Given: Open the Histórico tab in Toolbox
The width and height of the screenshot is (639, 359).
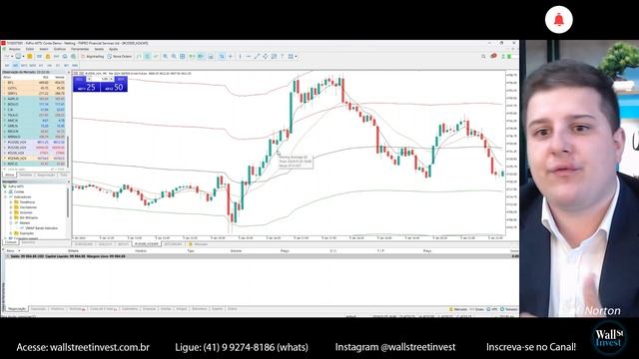Looking at the screenshot, I should point(58,309).
